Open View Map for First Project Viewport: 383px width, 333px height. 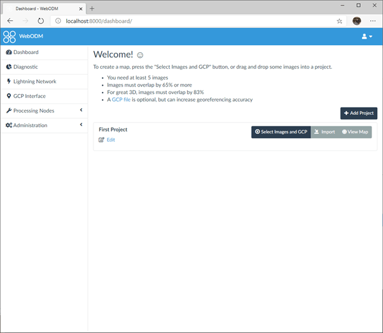pyautogui.click(x=355, y=132)
